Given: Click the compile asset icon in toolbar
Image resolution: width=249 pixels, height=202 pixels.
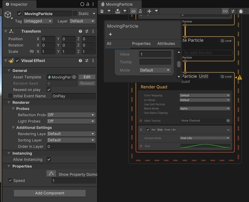Looking at the screenshot, I should point(118,11).
